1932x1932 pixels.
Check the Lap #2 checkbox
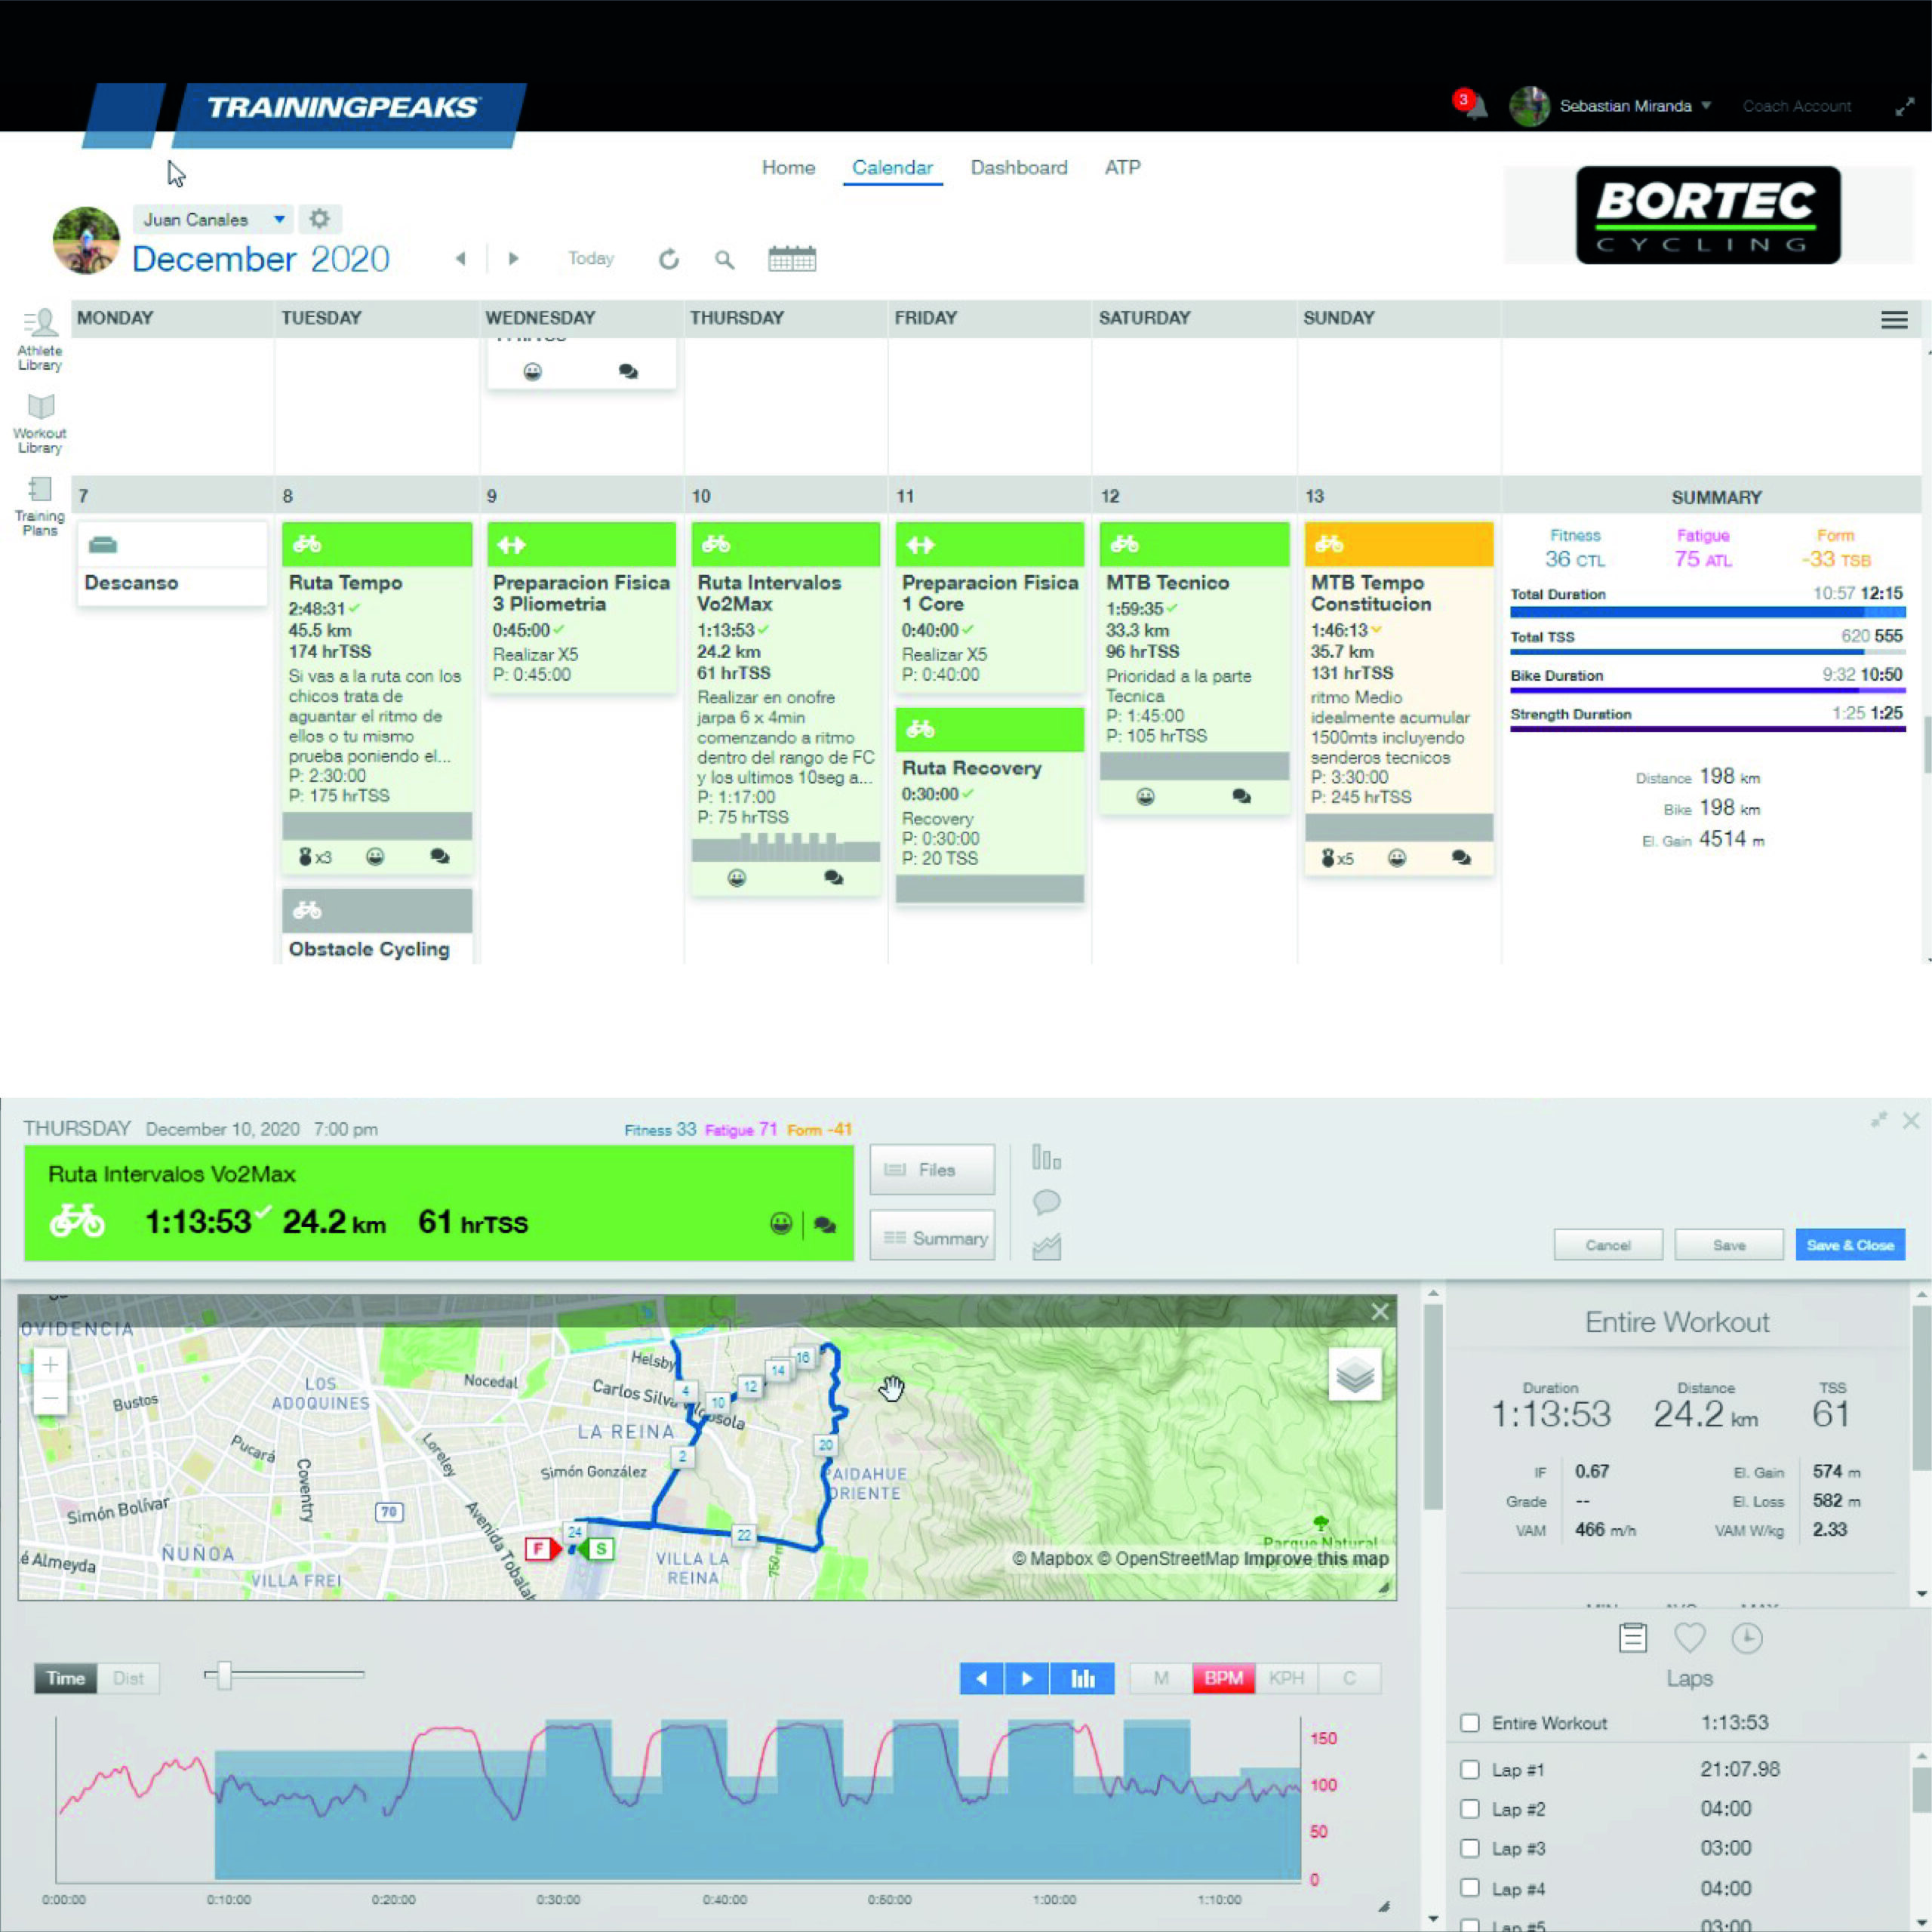pyautogui.click(x=1470, y=1809)
